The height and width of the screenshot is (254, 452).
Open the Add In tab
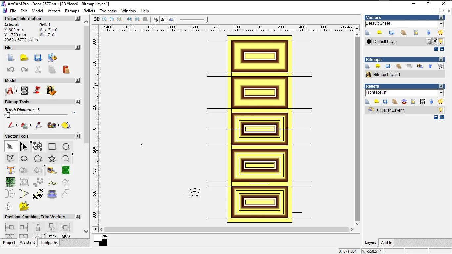coord(386,243)
